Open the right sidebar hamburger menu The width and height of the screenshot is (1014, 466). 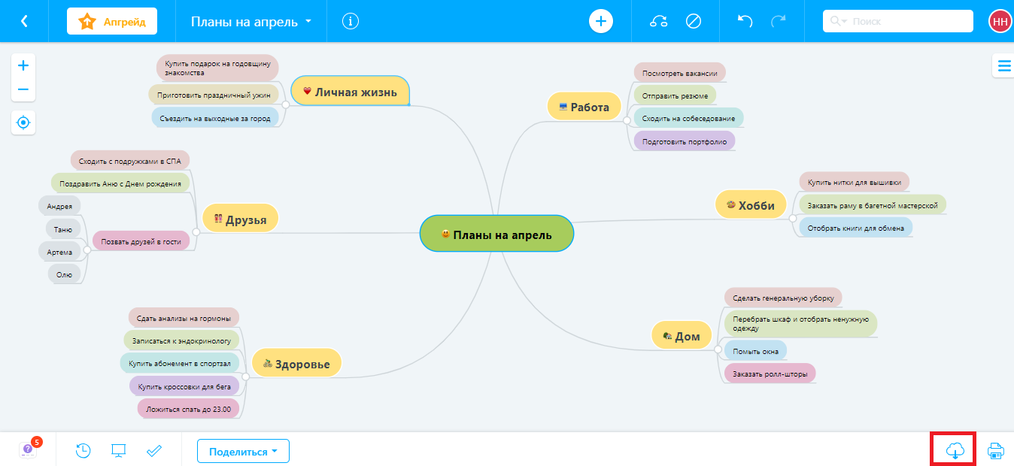pos(1003,66)
